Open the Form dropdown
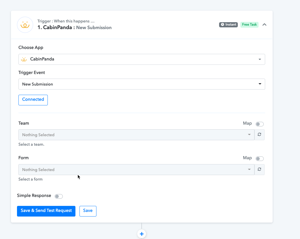The width and height of the screenshot is (300, 239). (x=136, y=170)
